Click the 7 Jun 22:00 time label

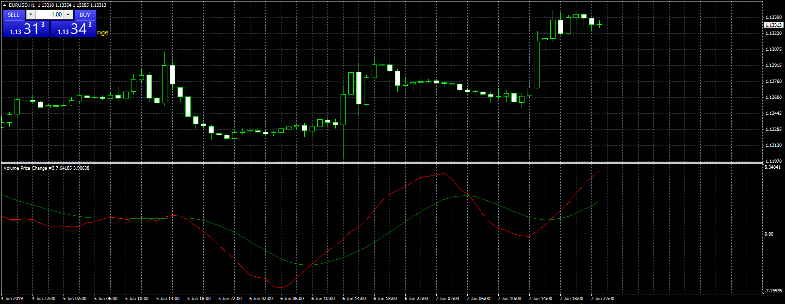click(603, 299)
